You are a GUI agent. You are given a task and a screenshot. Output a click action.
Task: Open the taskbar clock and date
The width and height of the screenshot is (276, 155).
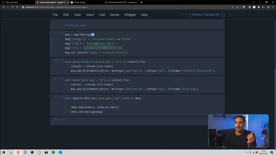pyautogui.click(x=263, y=152)
